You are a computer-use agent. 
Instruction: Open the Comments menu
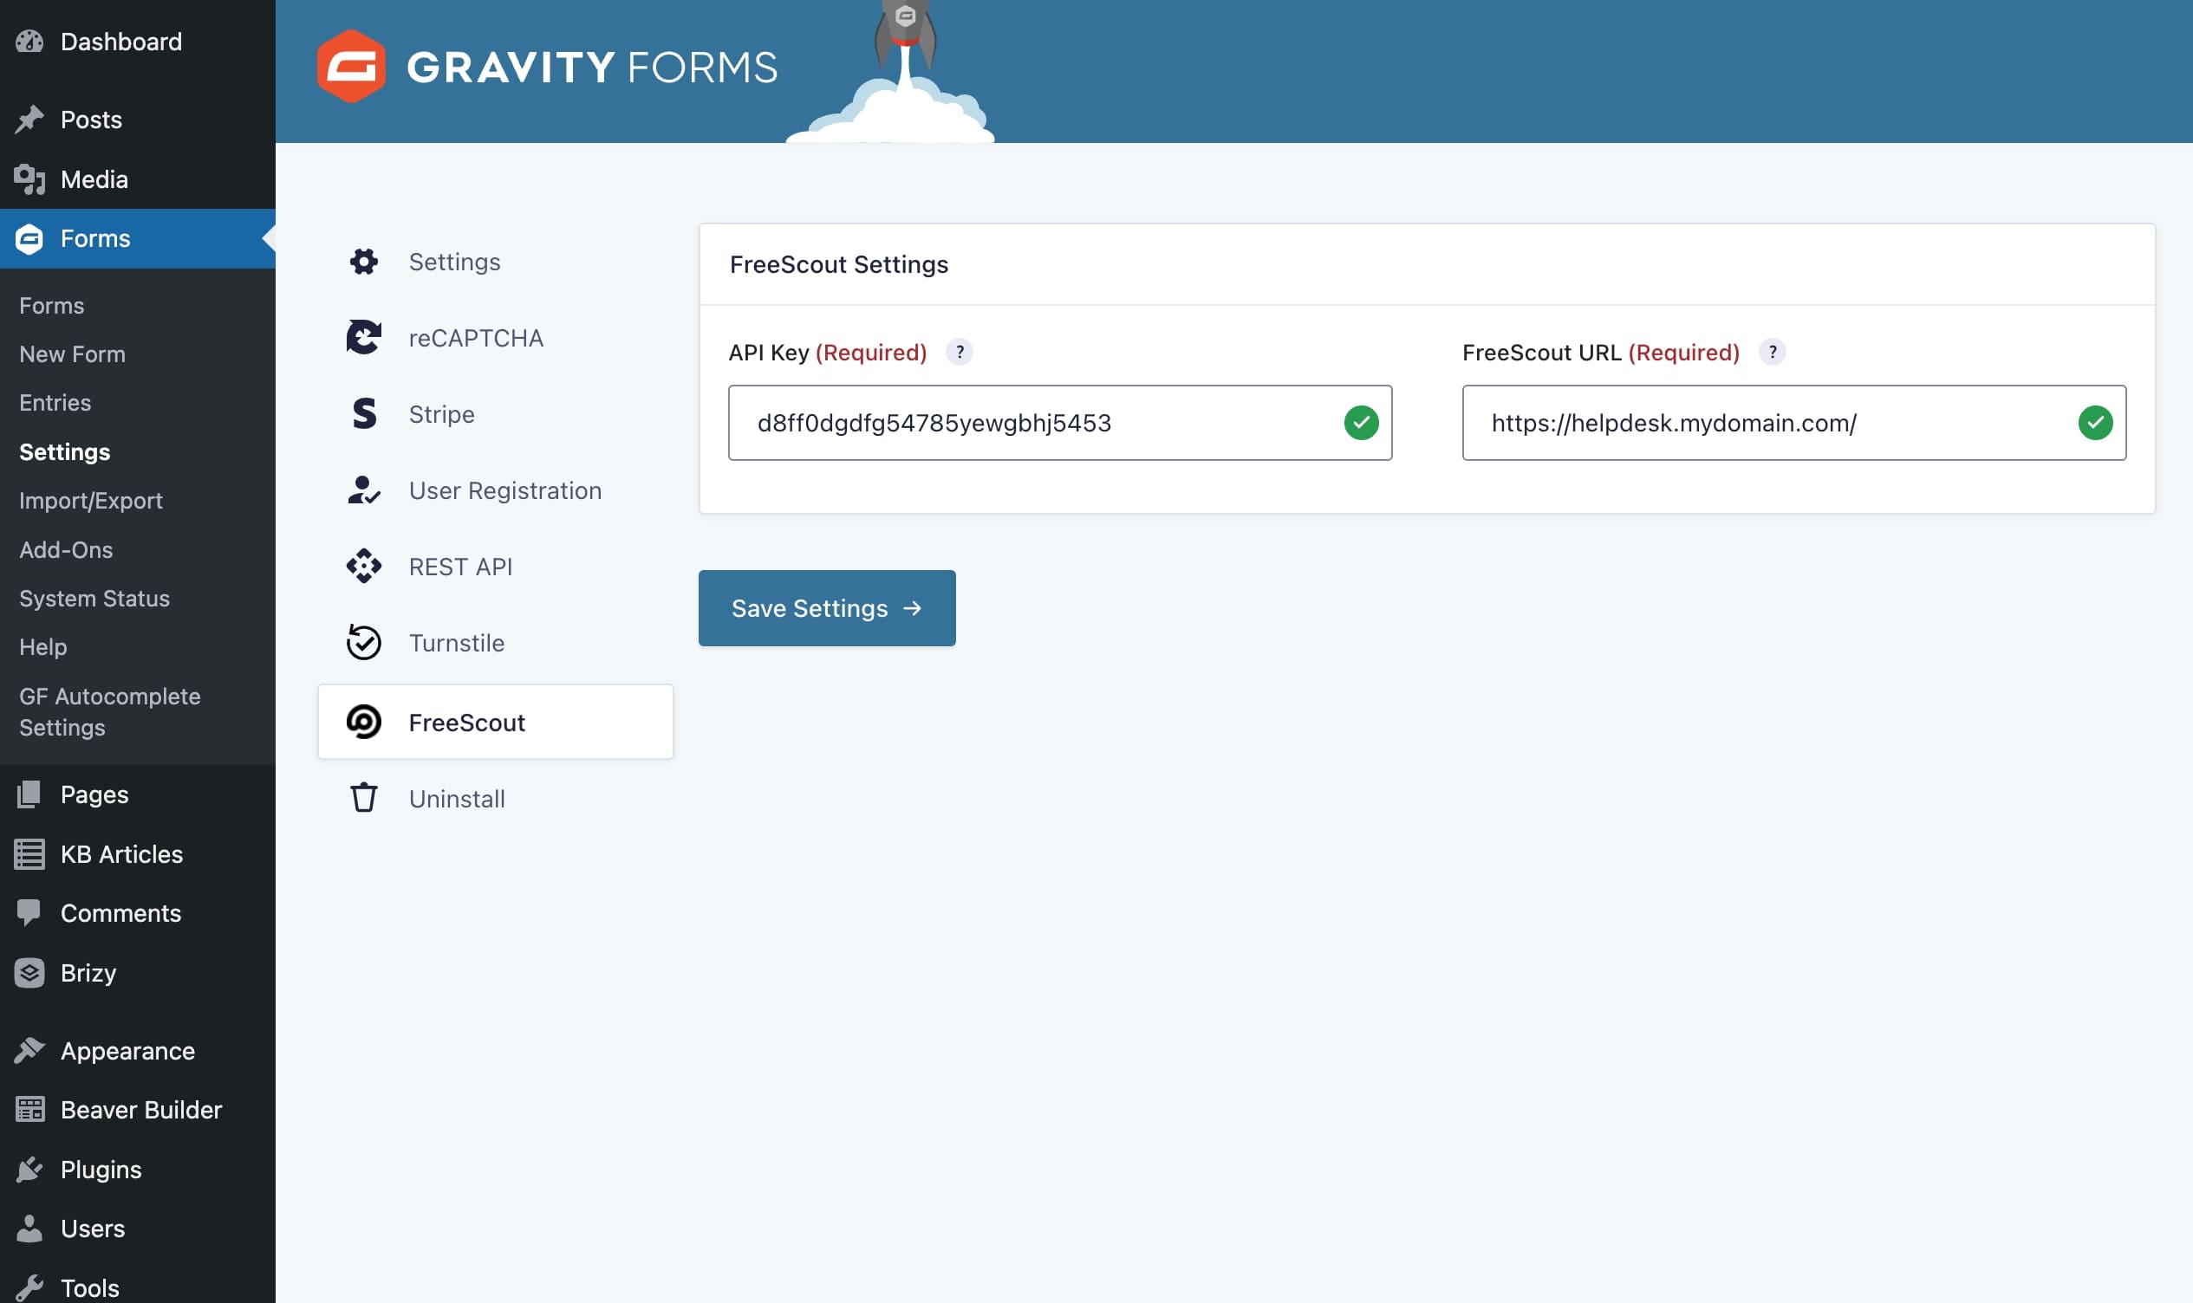coord(138,913)
